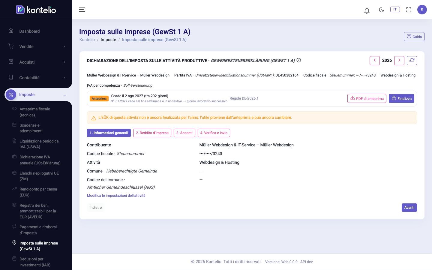Enter fullscreen mode
This screenshot has width=432, height=270.
pos(408,10)
